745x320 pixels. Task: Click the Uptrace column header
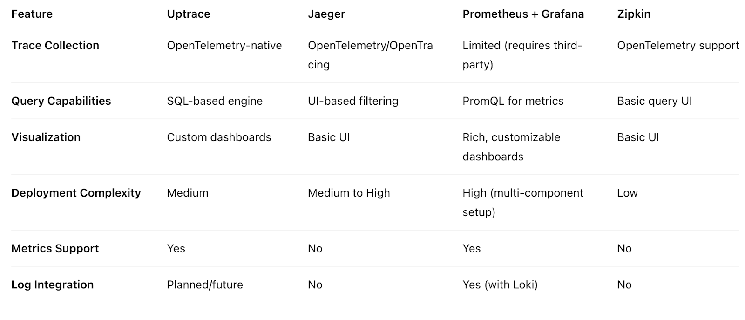click(x=189, y=14)
